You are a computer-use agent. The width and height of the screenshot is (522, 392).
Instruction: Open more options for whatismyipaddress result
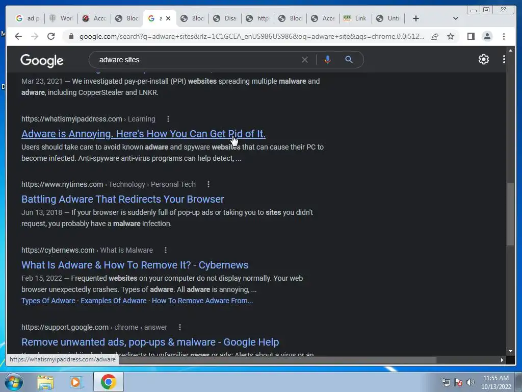click(168, 119)
